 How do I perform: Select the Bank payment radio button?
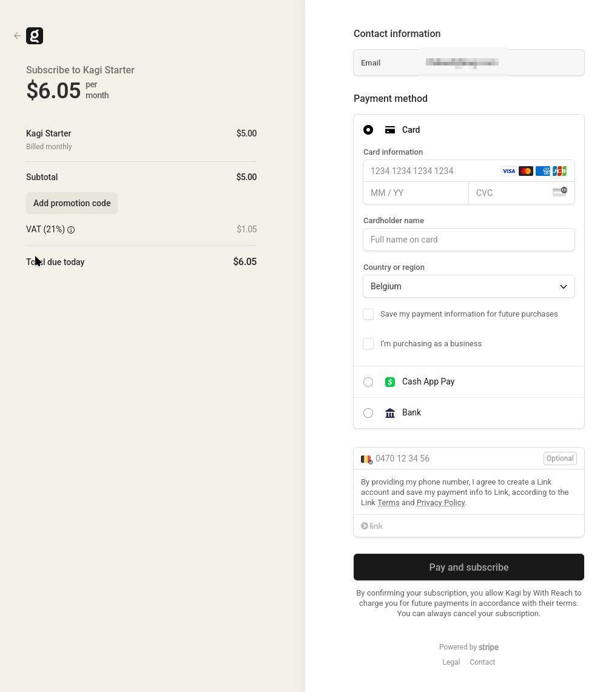(x=368, y=413)
